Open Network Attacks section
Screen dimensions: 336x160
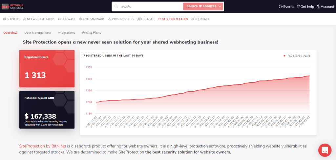tap(39, 19)
